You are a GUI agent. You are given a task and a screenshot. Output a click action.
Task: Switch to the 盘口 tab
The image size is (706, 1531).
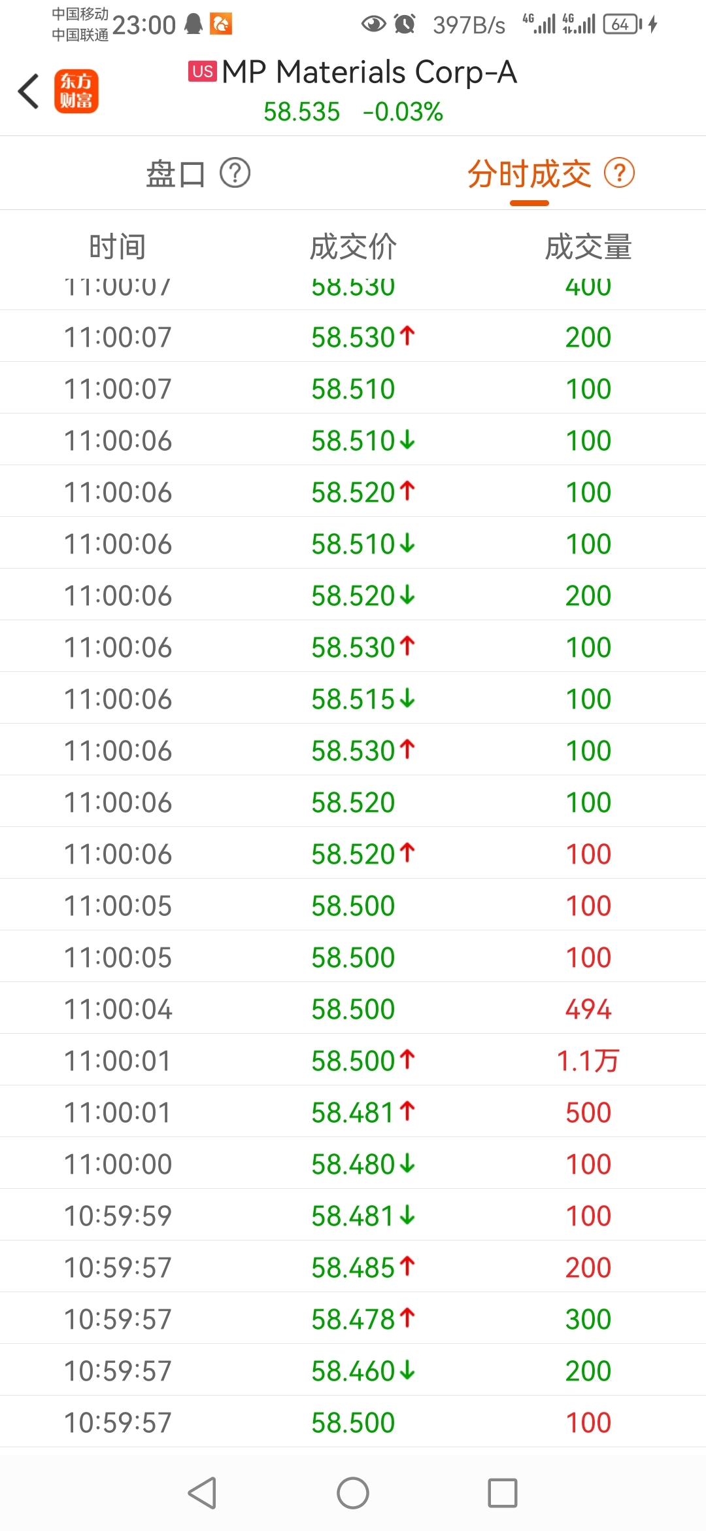pyautogui.click(x=176, y=174)
